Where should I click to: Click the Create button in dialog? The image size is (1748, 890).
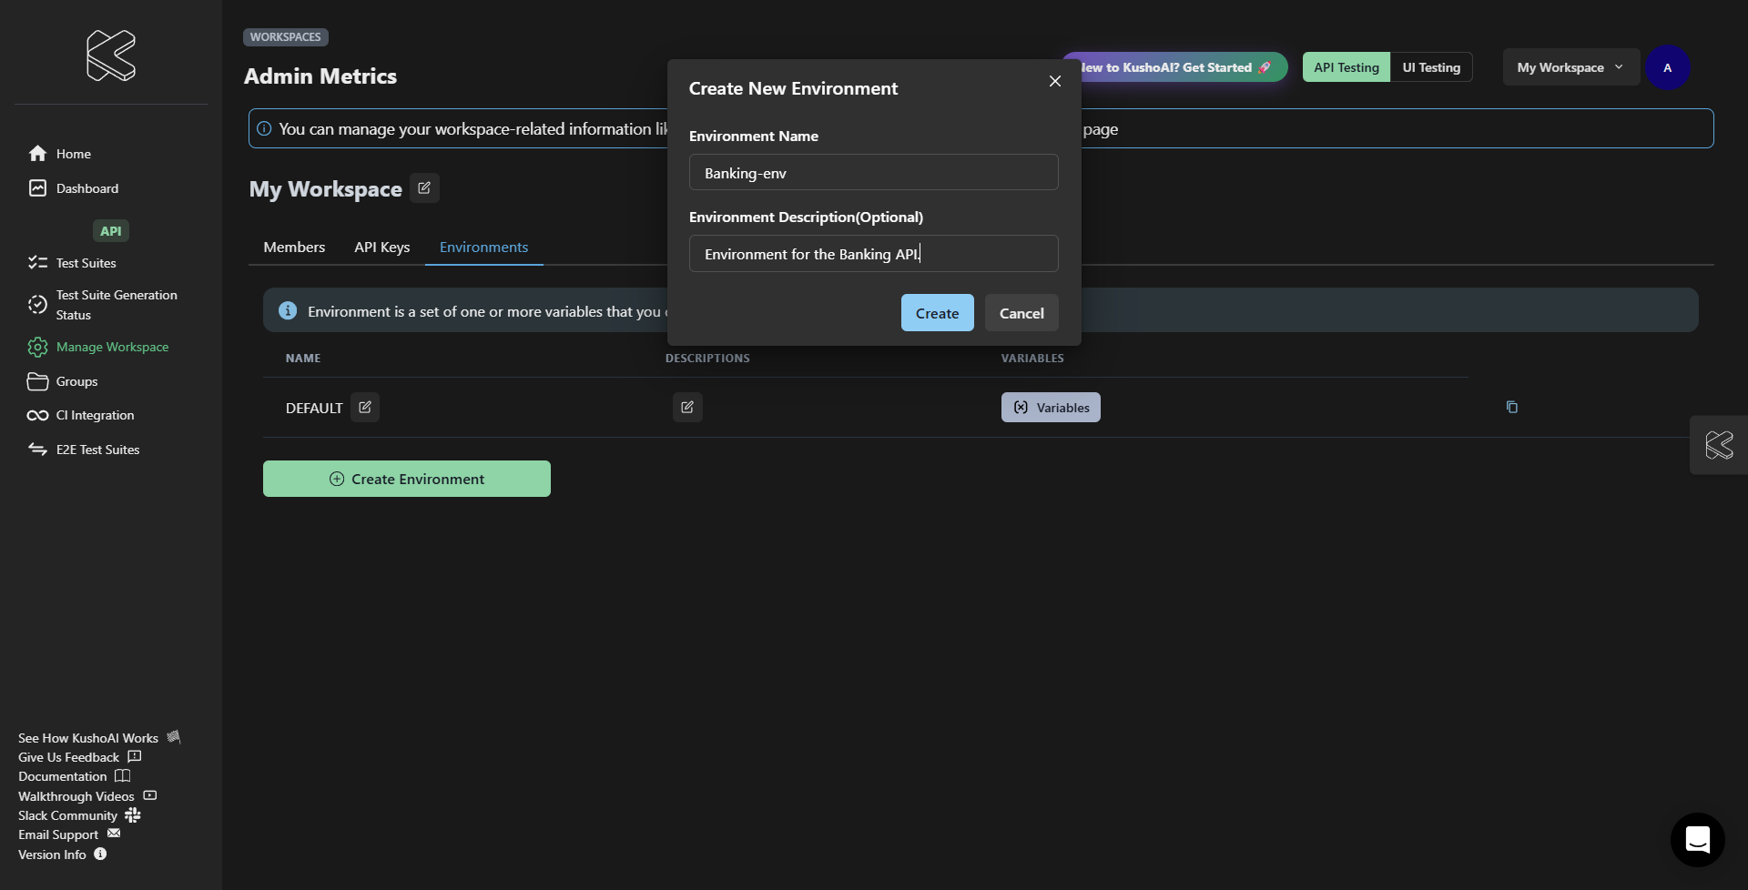point(937,313)
